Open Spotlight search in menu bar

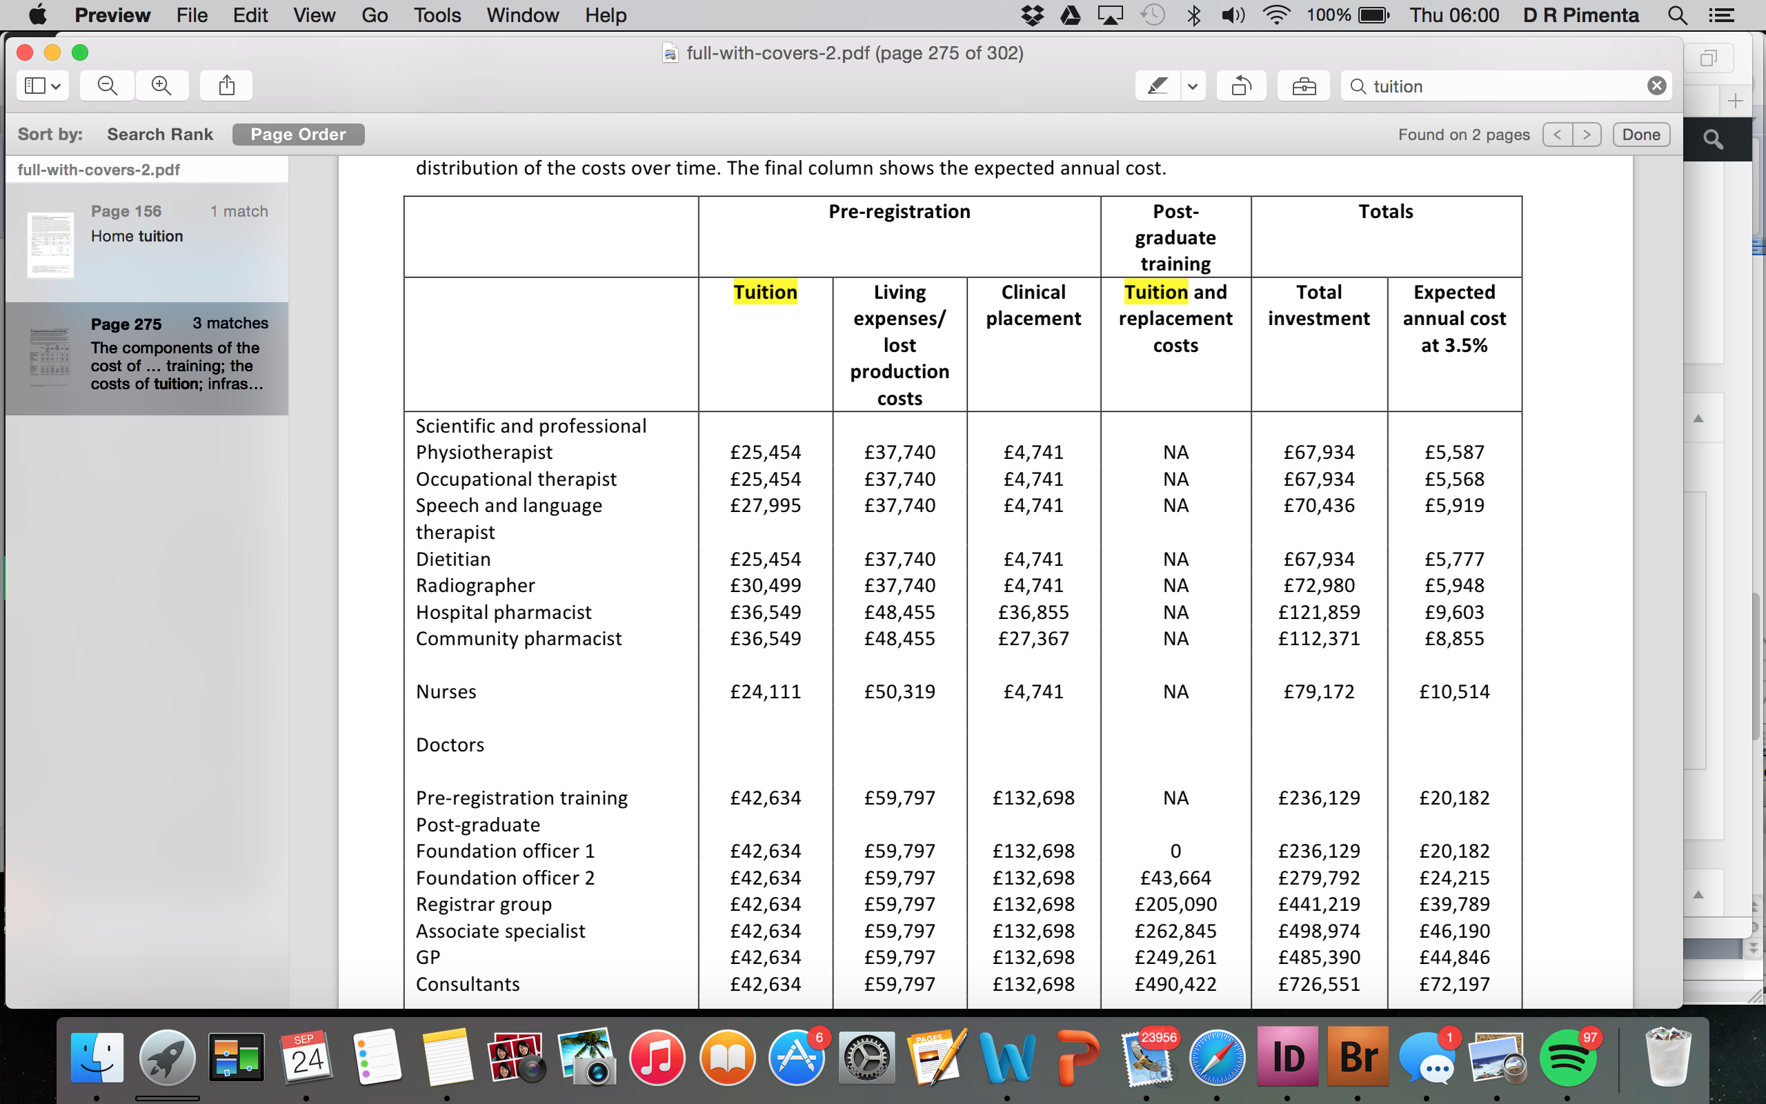pos(1677,15)
